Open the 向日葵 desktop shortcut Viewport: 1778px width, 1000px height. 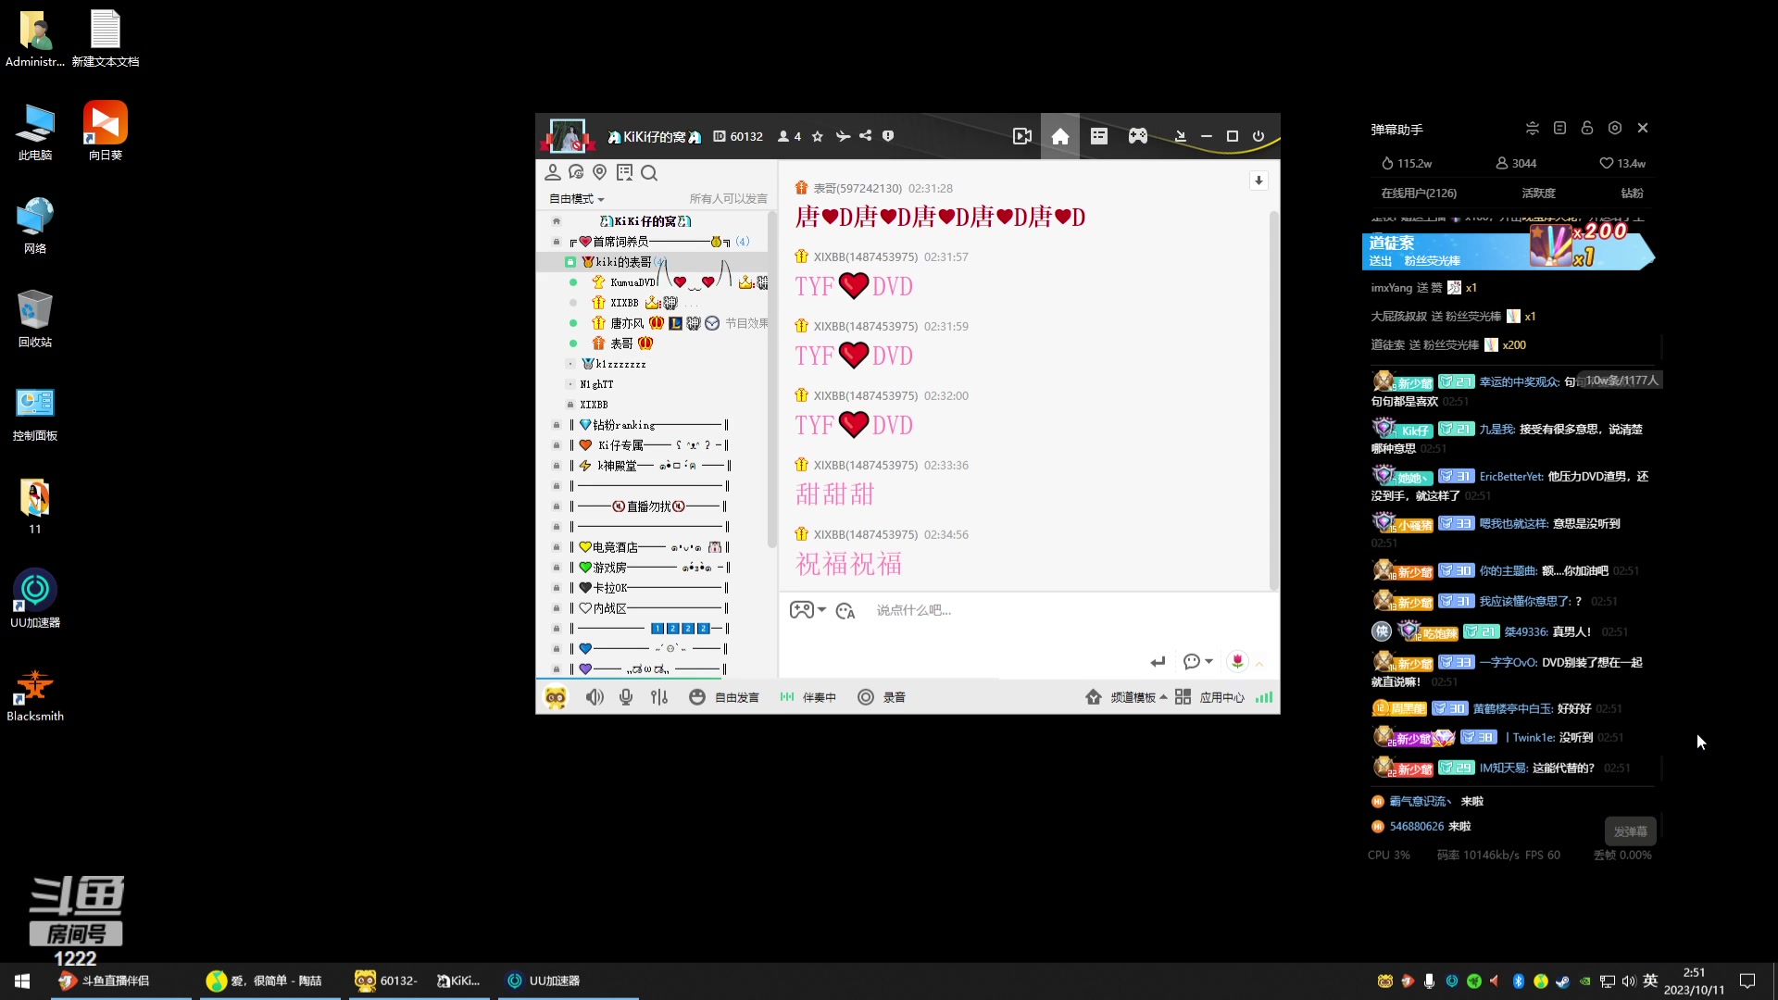pos(106,131)
